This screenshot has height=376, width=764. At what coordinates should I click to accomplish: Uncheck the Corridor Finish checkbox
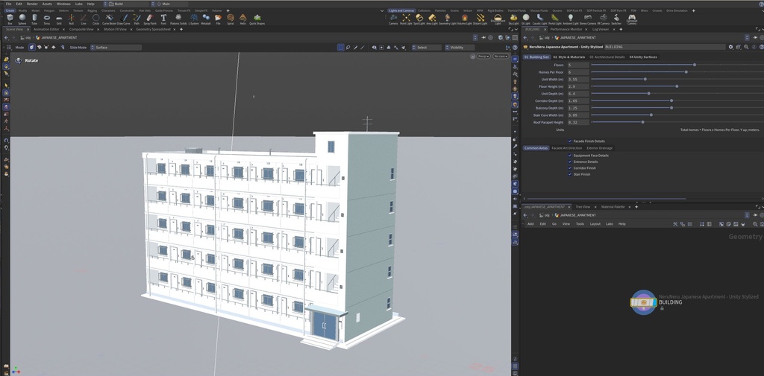tap(569, 168)
